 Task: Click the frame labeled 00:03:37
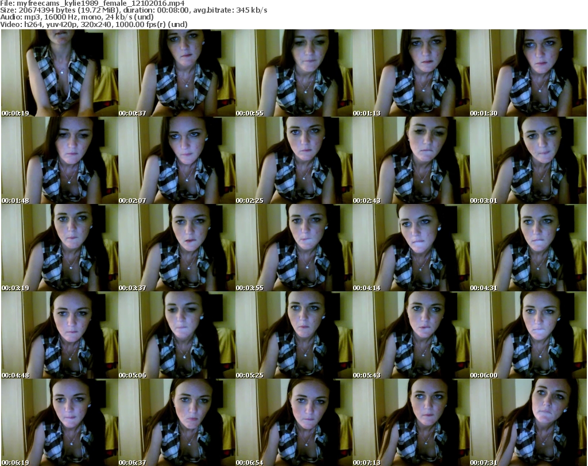[x=177, y=248]
